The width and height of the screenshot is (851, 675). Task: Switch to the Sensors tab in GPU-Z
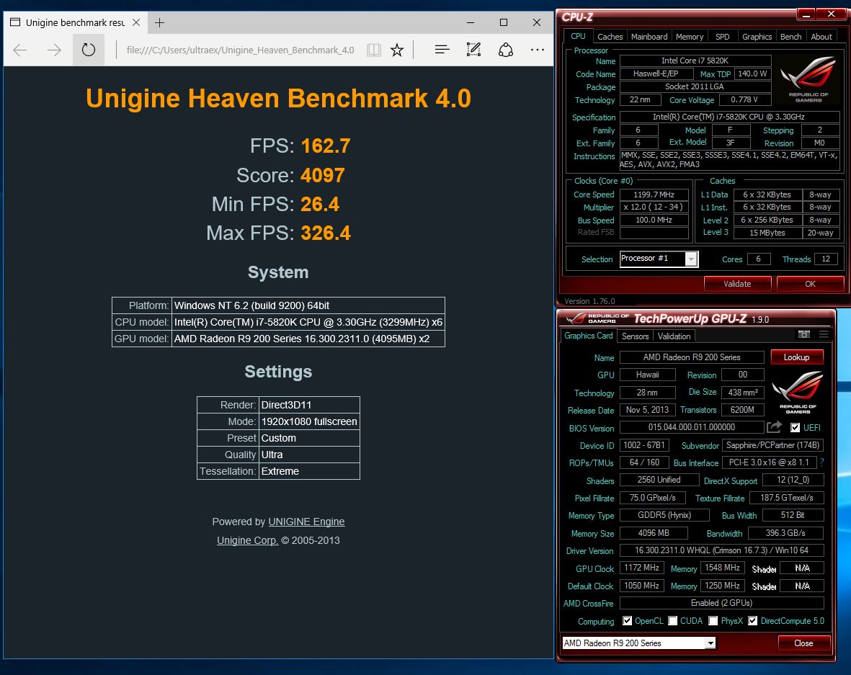click(635, 336)
